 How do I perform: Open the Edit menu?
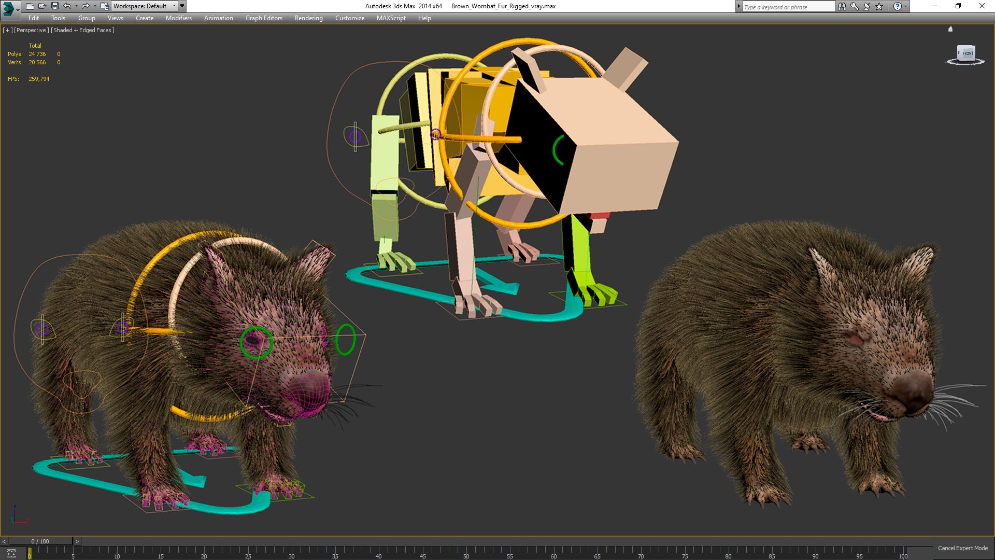pyautogui.click(x=34, y=18)
